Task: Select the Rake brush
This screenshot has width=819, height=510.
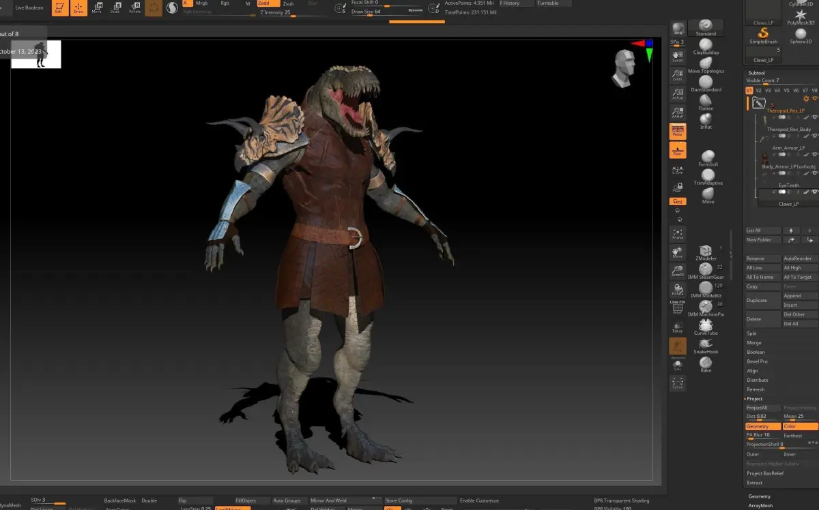Action: tap(706, 364)
